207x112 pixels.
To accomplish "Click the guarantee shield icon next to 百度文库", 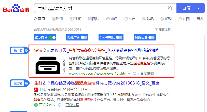I will click(x=60, y=105).
